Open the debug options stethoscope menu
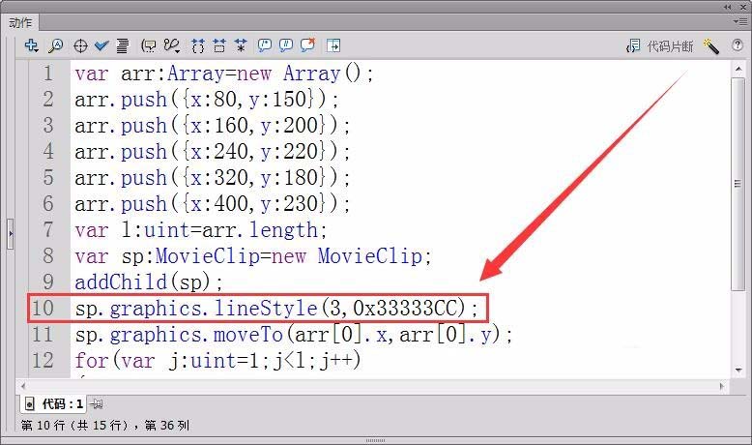Image resolution: width=752 pixels, height=445 pixels. tap(171, 45)
